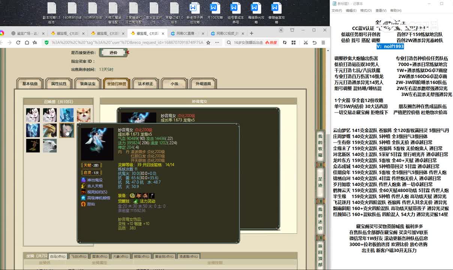Select the white bear summon portrait
This screenshot has height=270, width=453.
(49, 145)
